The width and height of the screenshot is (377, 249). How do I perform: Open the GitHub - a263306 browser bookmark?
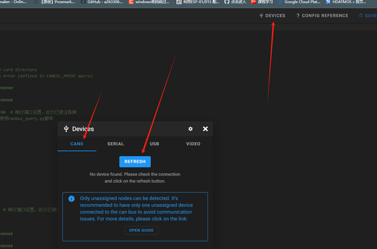(102, 2)
